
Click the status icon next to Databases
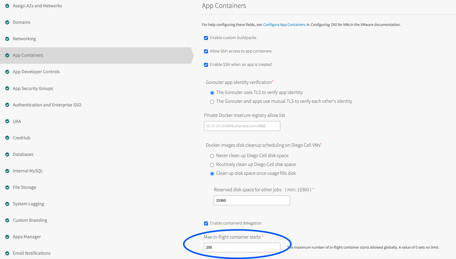point(7,154)
